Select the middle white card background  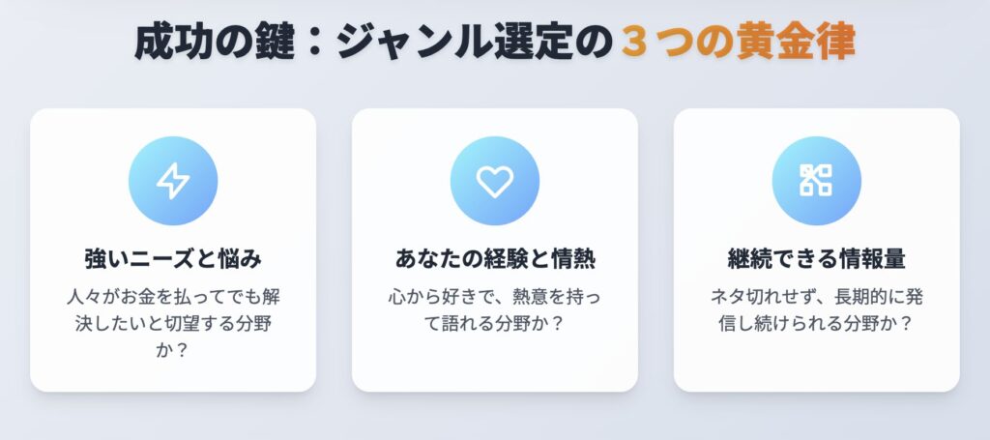495,250
